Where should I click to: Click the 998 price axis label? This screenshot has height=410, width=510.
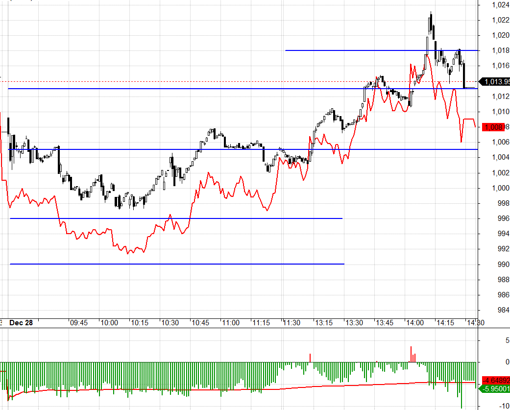pos(504,203)
